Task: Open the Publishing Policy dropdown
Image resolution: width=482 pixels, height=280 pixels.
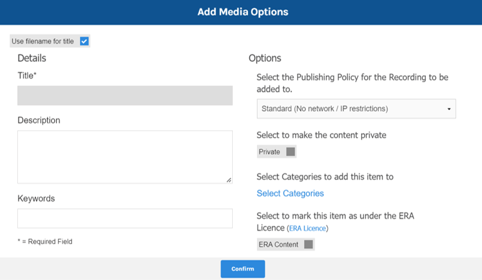Action: [x=355, y=109]
